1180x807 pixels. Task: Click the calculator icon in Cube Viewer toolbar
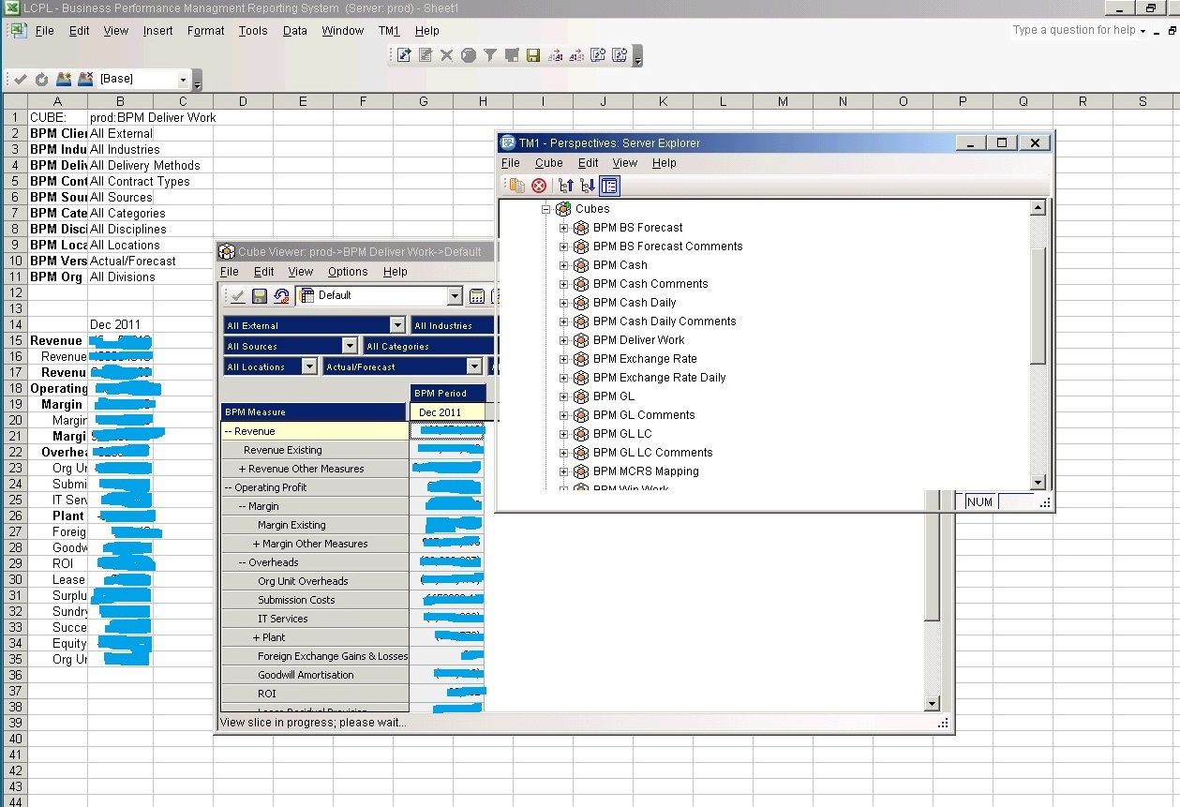[477, 296]
